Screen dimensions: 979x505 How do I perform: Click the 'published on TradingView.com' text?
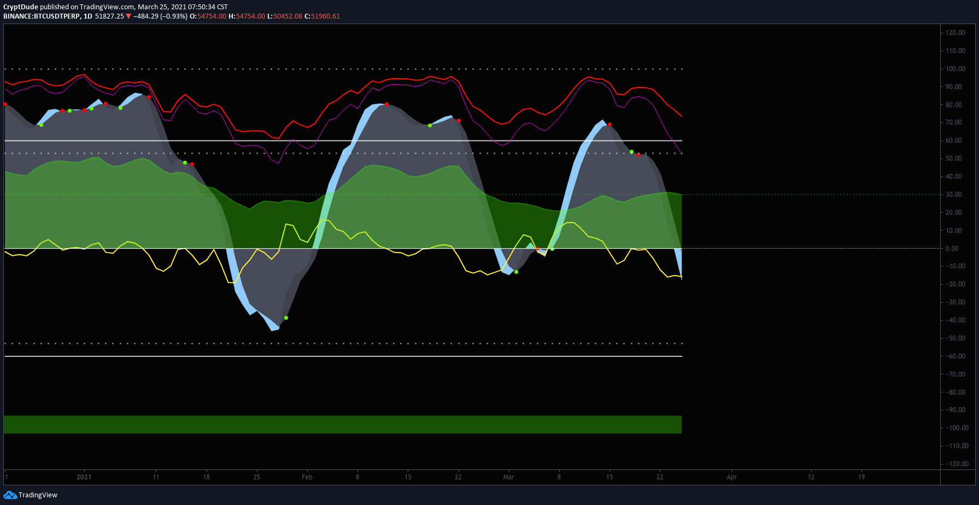coord(87,7)
